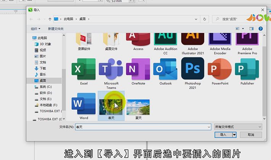Expand the 文件名 dropdown arrow
Screen dimensions: 271x160
pyautogui.click(x=209, y=127)
